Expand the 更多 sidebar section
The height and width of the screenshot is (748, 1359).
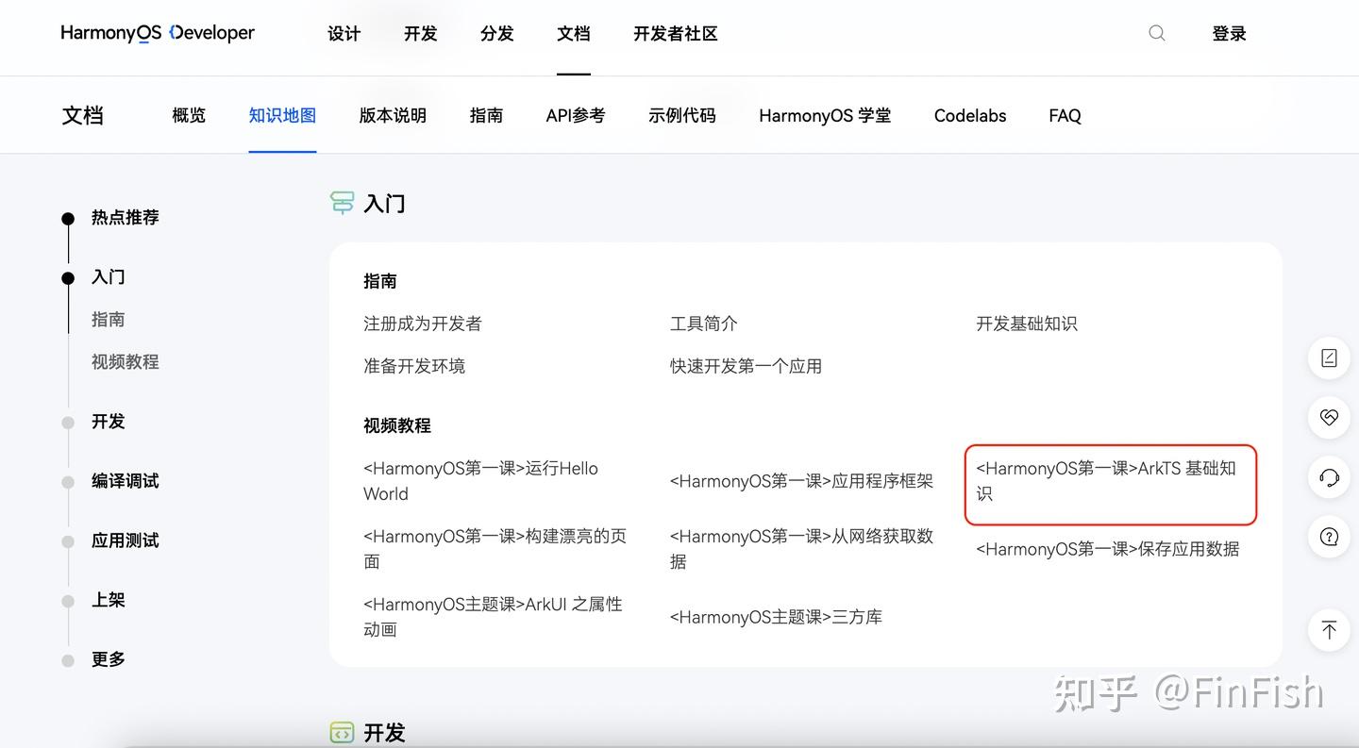108,659
